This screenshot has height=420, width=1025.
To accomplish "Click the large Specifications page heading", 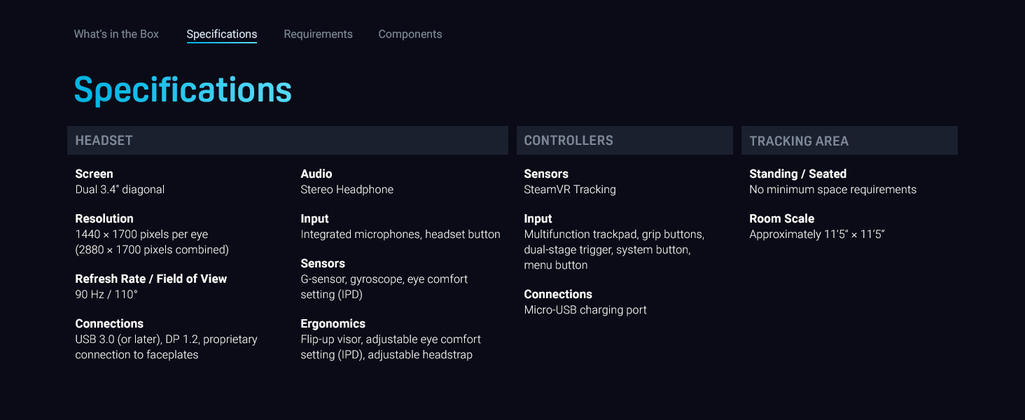I will pos(183,90).
